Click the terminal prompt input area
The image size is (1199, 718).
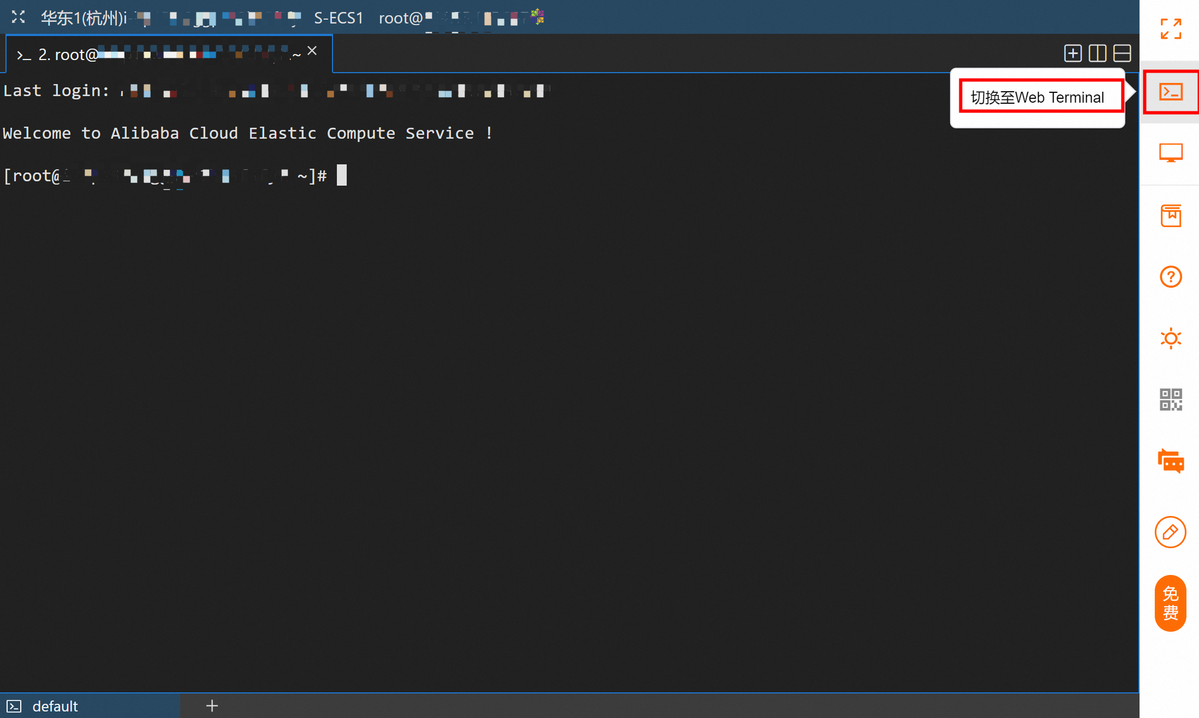(342, 176)
